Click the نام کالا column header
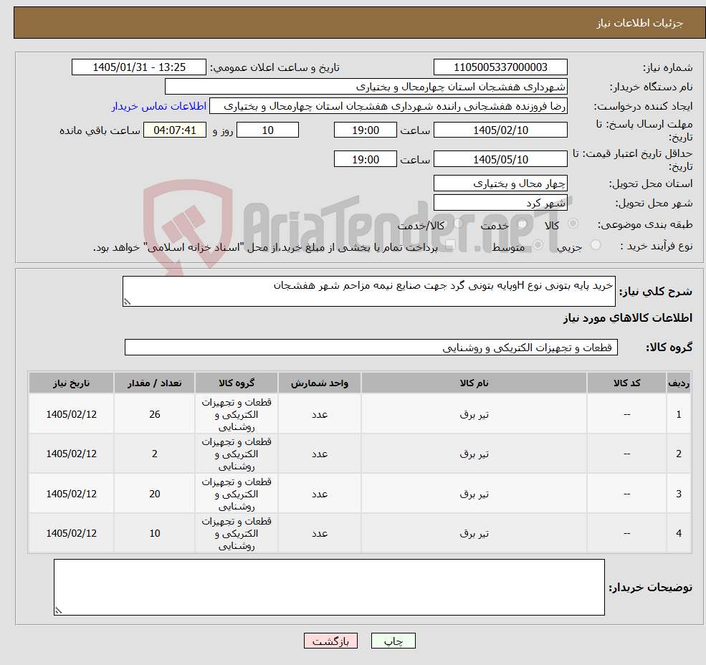 click(474, 383)
